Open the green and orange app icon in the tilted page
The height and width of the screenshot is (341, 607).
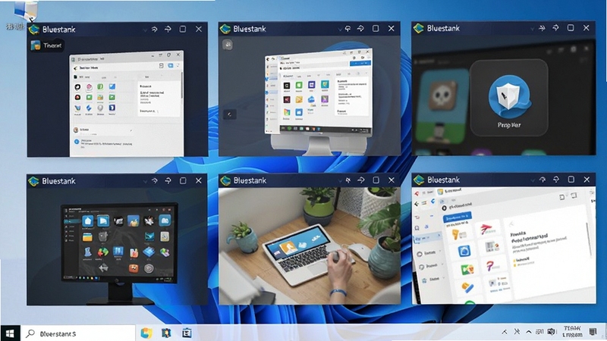[x=467, y=269]
